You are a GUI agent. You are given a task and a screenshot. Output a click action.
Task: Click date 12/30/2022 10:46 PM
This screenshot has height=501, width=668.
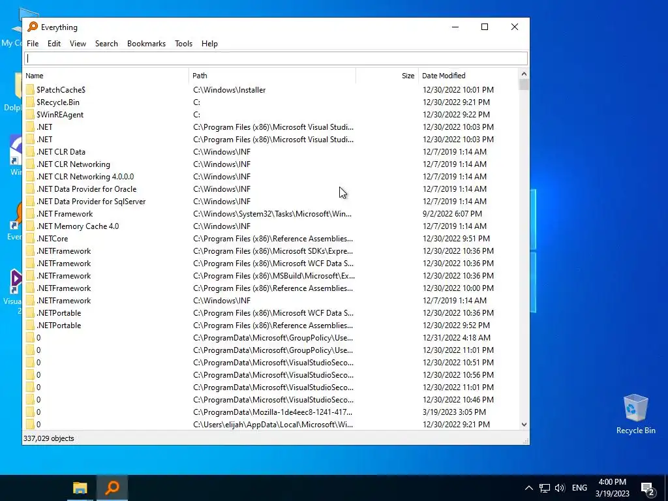pyautogui.click(x=458, y=400)
